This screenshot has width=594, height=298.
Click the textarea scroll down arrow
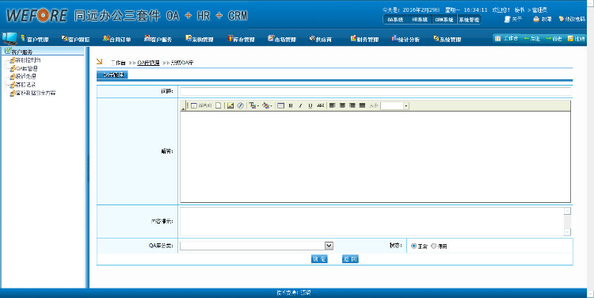pyautogui.click(x=567, y=231)
